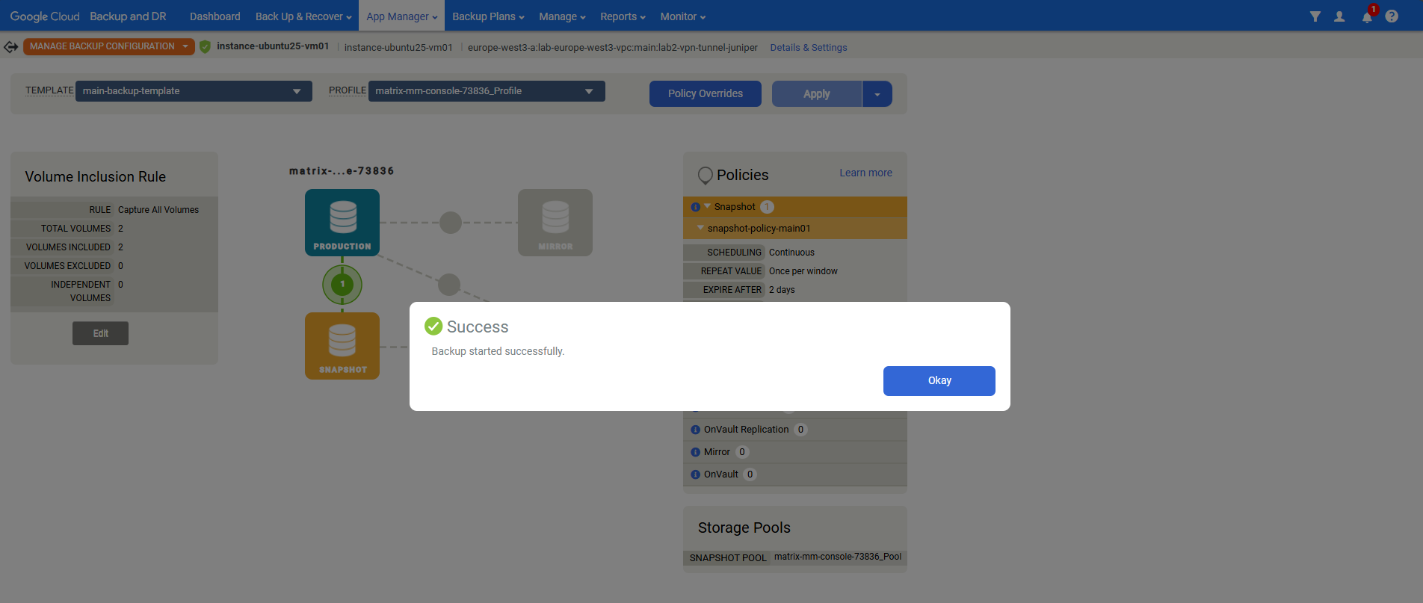Click the Backup and DR product title
Viewport: 1423px width, 603px height.
pos(128,16)
